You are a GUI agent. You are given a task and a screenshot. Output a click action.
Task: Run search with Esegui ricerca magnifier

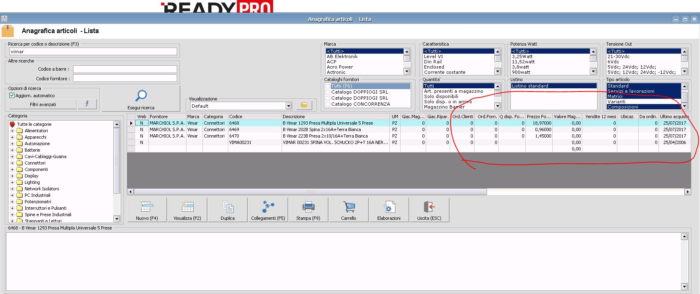pos(141,99)
